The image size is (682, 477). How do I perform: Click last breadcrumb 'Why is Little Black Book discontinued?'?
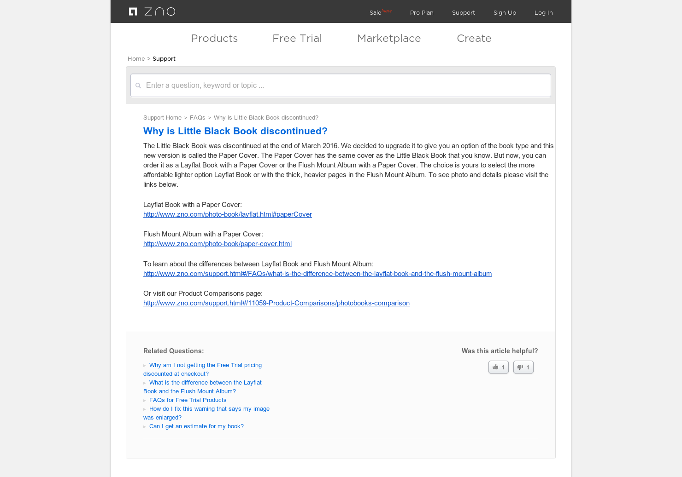(266, 118)
